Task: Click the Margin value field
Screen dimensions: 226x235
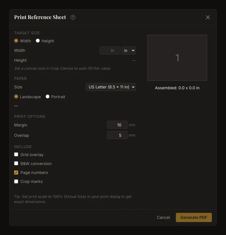Action: pos(117,125)
